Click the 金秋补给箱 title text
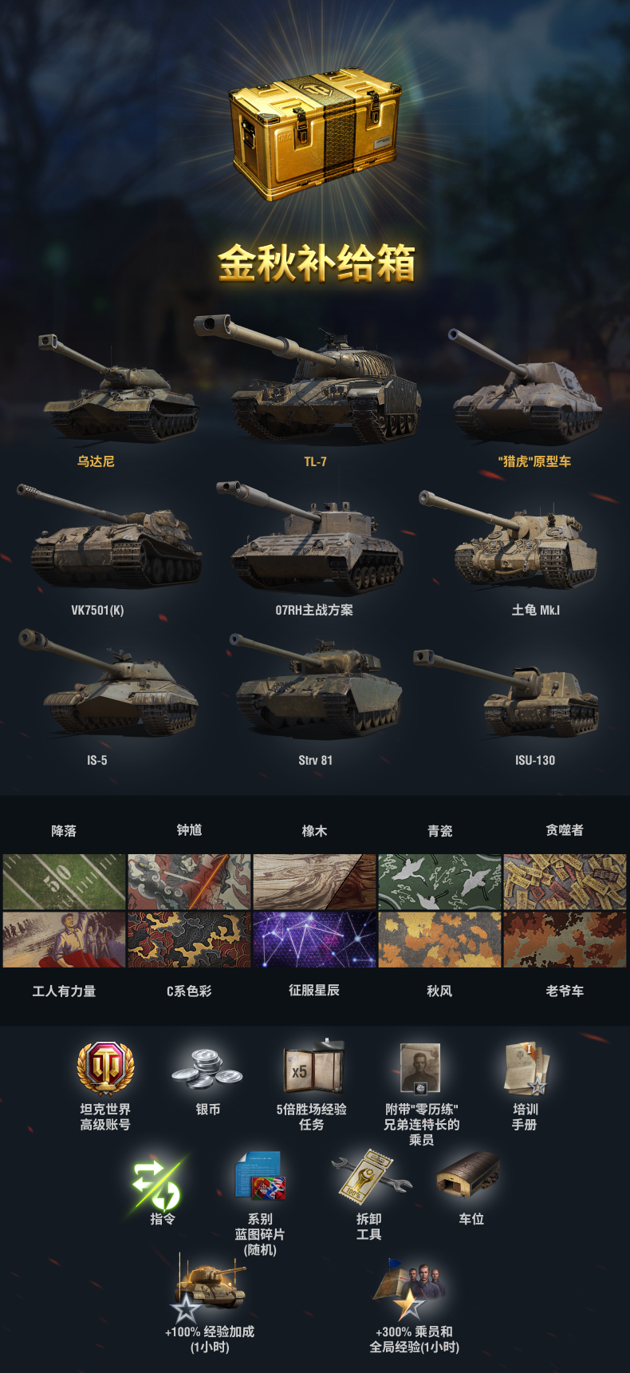 [317, 263]
